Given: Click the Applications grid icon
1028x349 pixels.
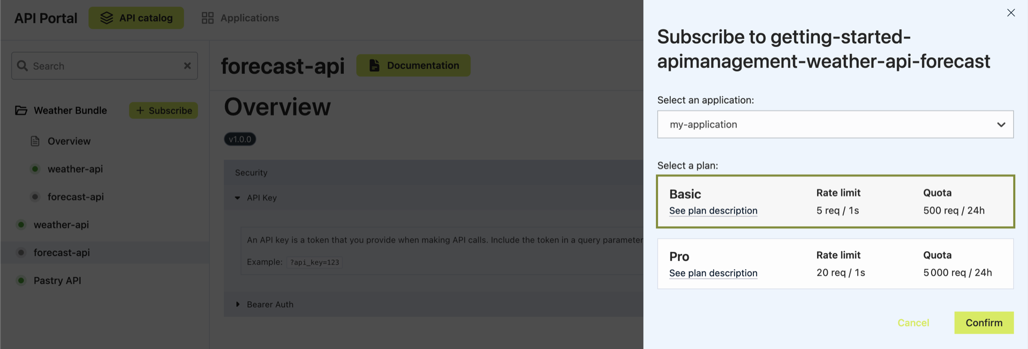Looking at the screenshot, I should point(208,18).
